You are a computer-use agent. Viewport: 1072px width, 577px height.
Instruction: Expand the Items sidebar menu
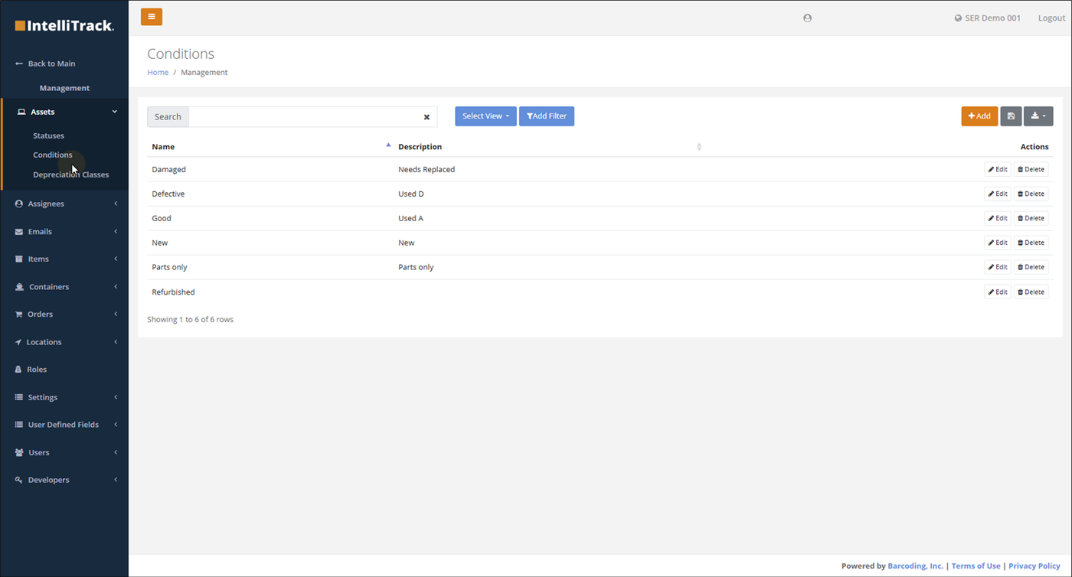(65, 259)
